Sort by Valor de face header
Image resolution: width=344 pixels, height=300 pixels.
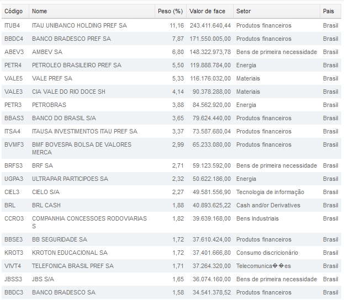pyautogui.click(x=207, y=11)
